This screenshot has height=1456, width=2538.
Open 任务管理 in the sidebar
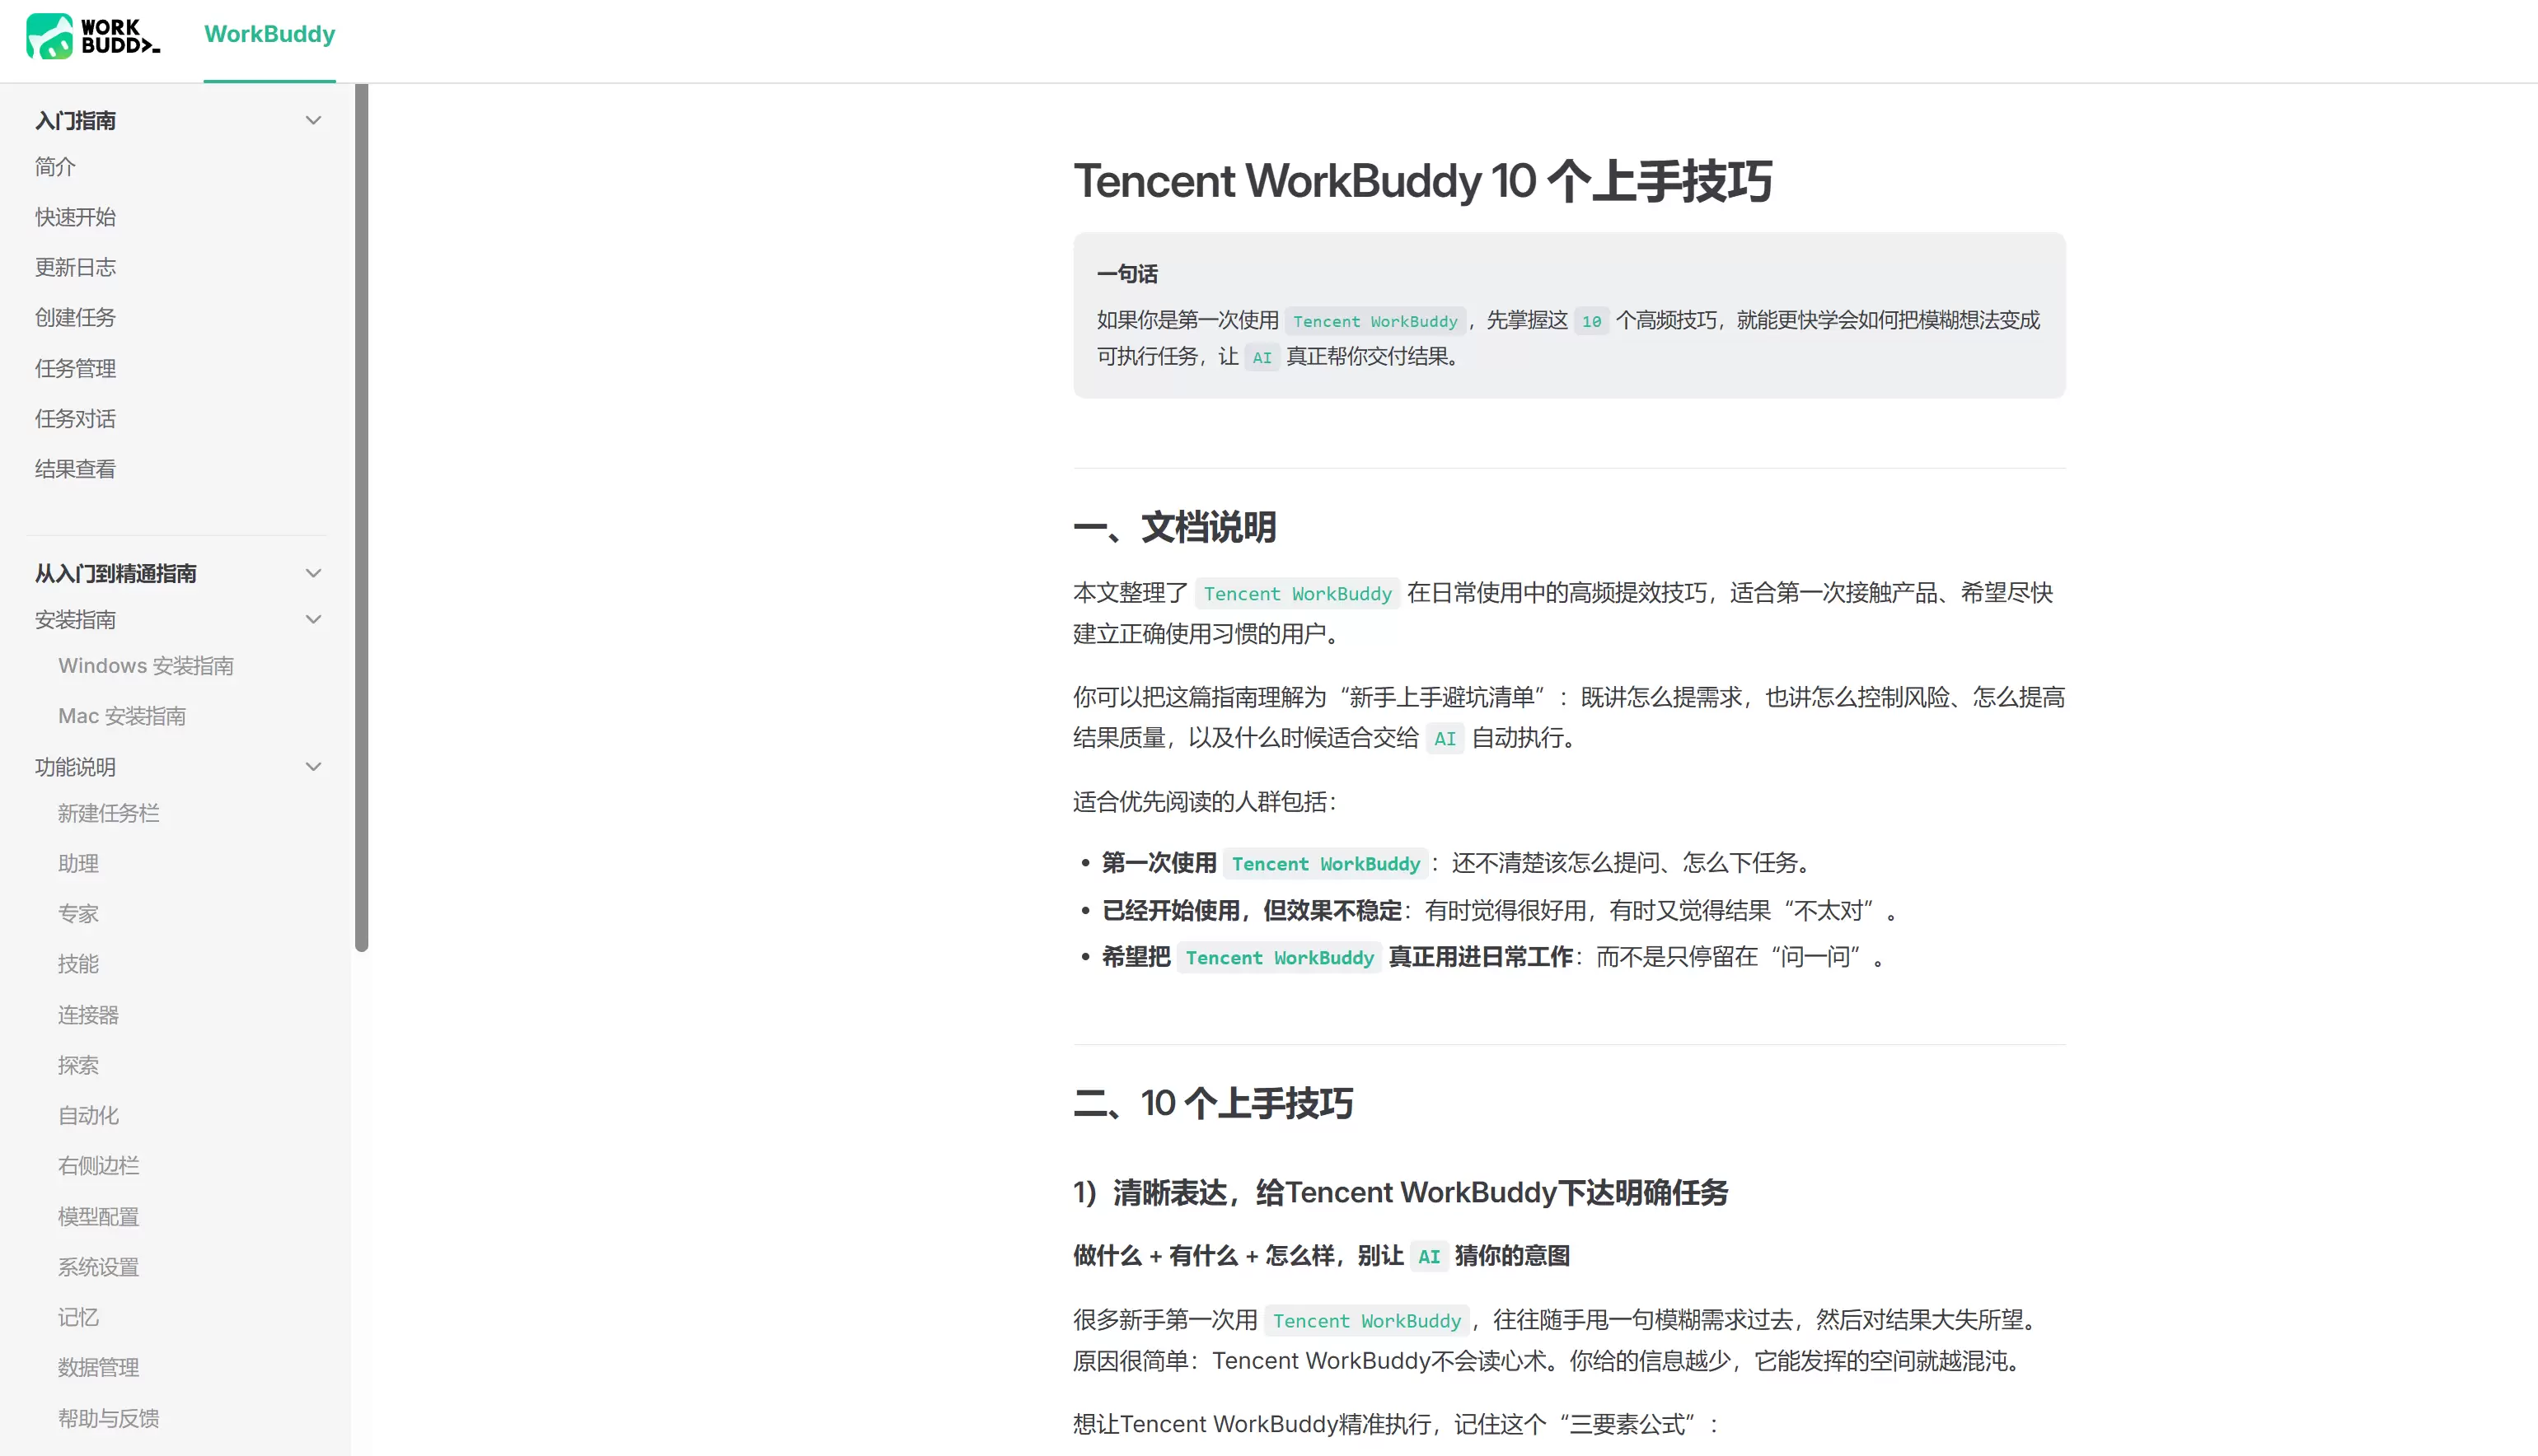point(75,368)
